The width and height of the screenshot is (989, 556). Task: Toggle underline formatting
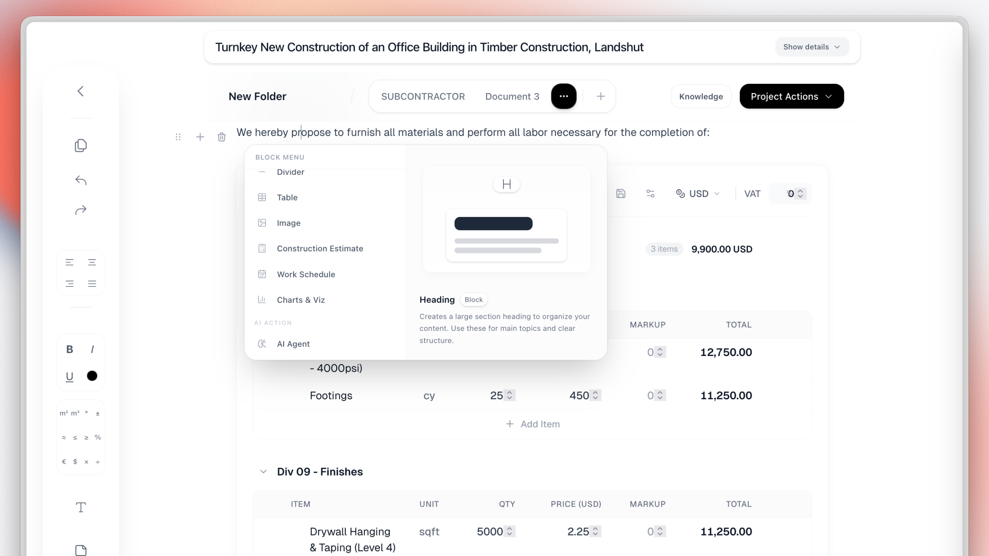(69, 376)
